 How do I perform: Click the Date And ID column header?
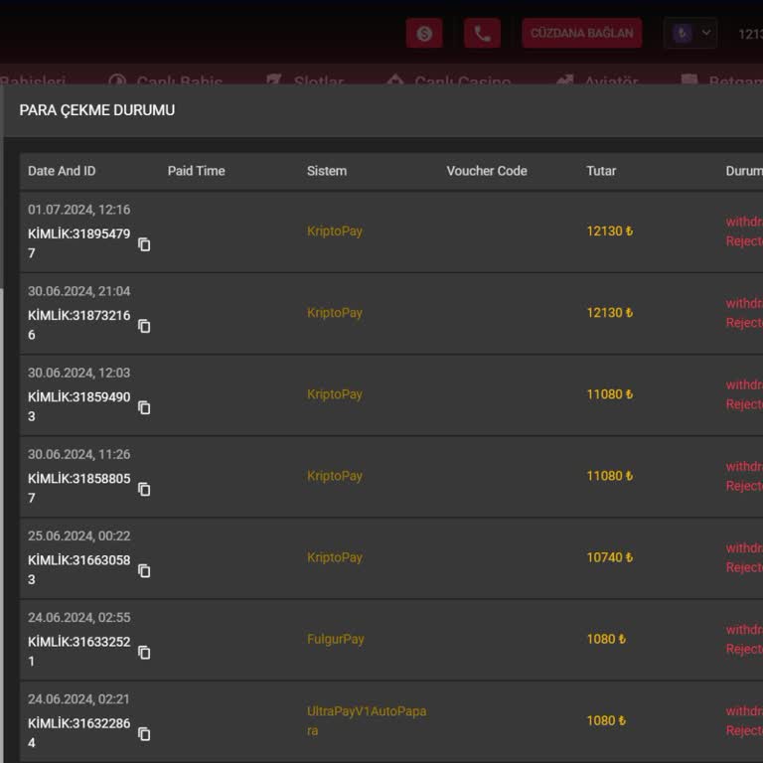pyautogui.click(x=62, y=171)
